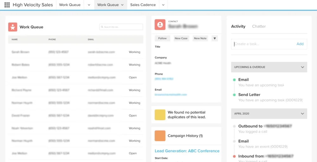This screenshot has height=162, width=317.
Task: Switch to the Activity tab
Action: [x=238, y=27]
